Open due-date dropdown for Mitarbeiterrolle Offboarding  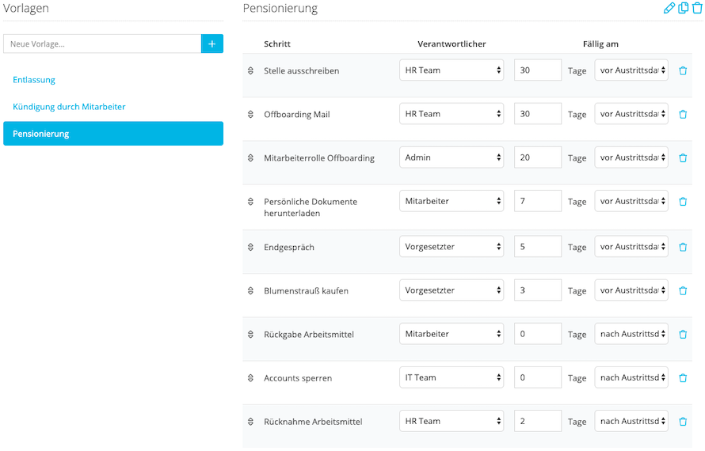[x=631, y=157]
